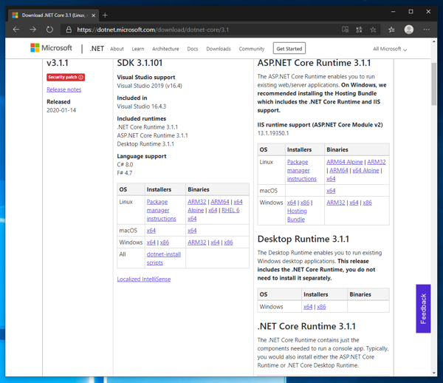Add page to favorites with the star icon
This screenshot has height=383, width=443.
click(373, 30)
